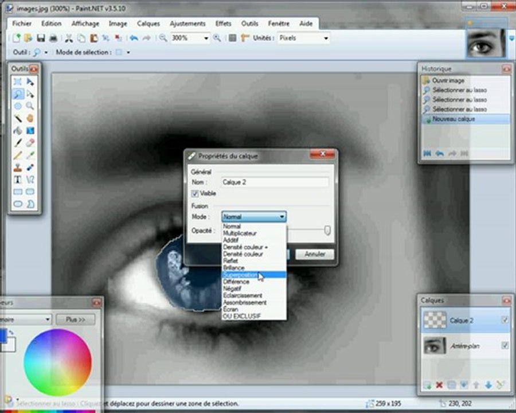Screen dimensions: 516x413
Task: Select the Text tool
Action: tap(18, 180)
